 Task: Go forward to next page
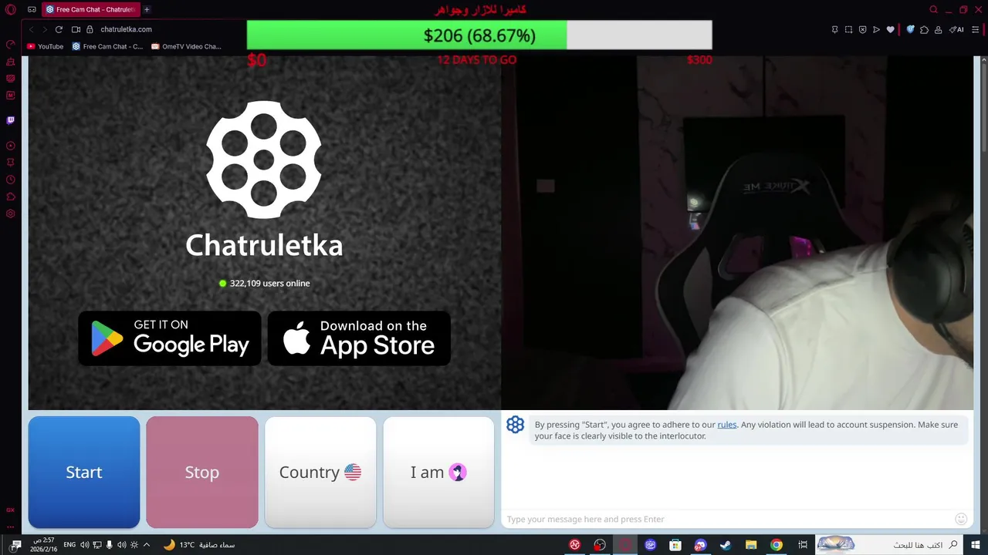(45, 29)
